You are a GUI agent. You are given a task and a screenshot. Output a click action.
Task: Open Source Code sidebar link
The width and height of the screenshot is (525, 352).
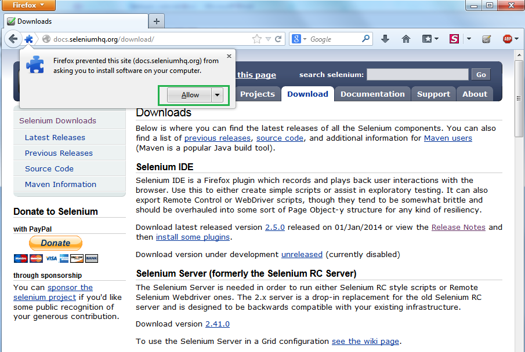tap(49, 169)
